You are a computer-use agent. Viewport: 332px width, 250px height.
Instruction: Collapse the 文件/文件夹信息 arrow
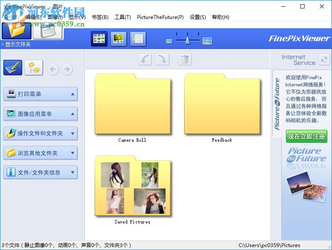point(73,172)
